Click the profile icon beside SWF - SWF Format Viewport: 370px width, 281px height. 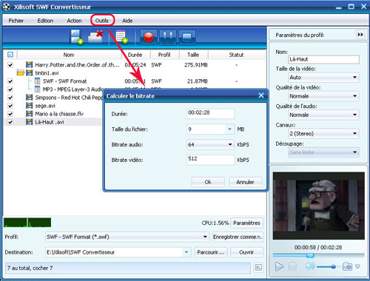tap(37, 81)
